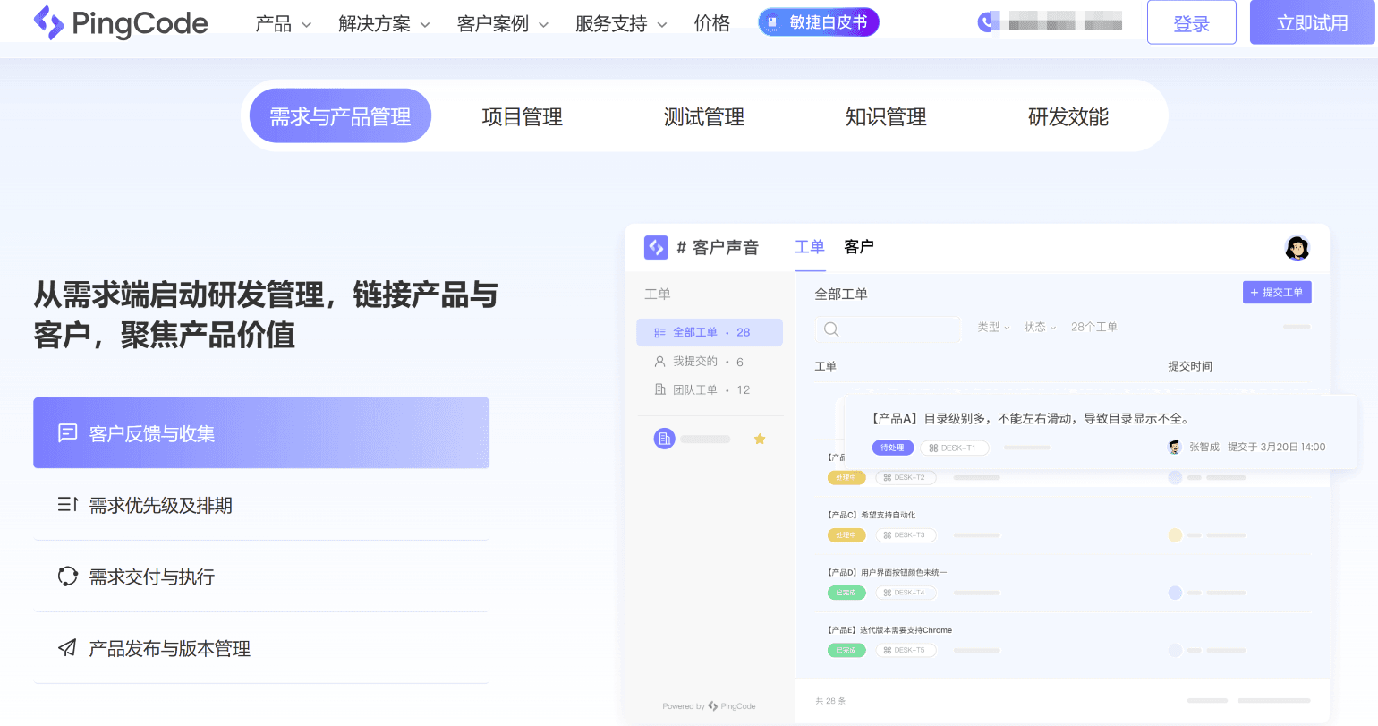Open the 价格 link in the header
The image size is (1378, 726).
[712, 24]
